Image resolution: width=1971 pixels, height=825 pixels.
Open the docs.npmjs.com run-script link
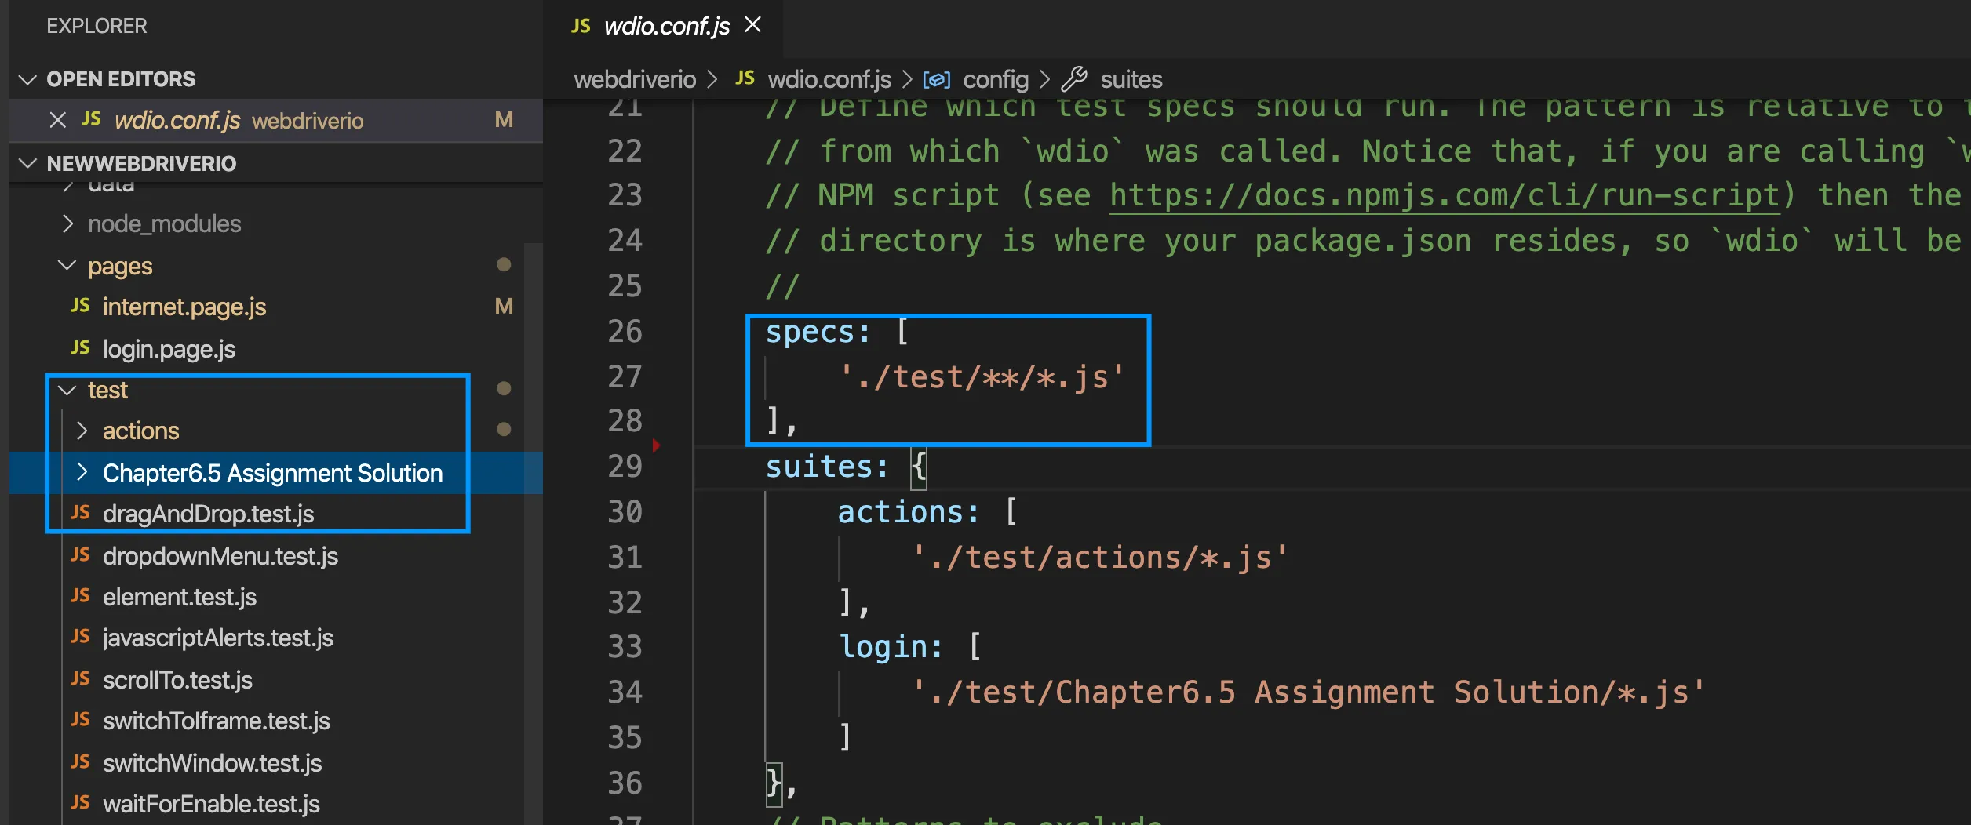[x=1444, y=195]
